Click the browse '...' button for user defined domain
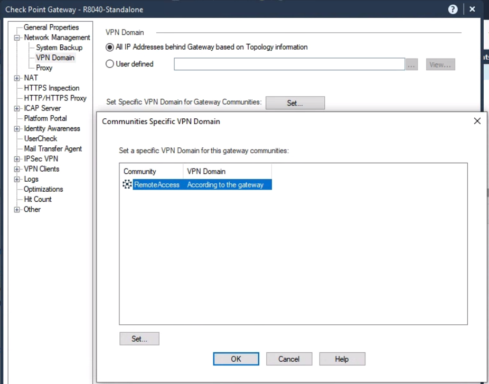489x384 pixels. [x=412, y=64]
